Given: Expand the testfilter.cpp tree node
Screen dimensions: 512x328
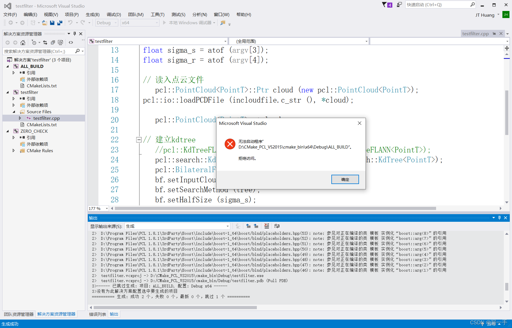Looking at the screenshot, I should [20, 118].
